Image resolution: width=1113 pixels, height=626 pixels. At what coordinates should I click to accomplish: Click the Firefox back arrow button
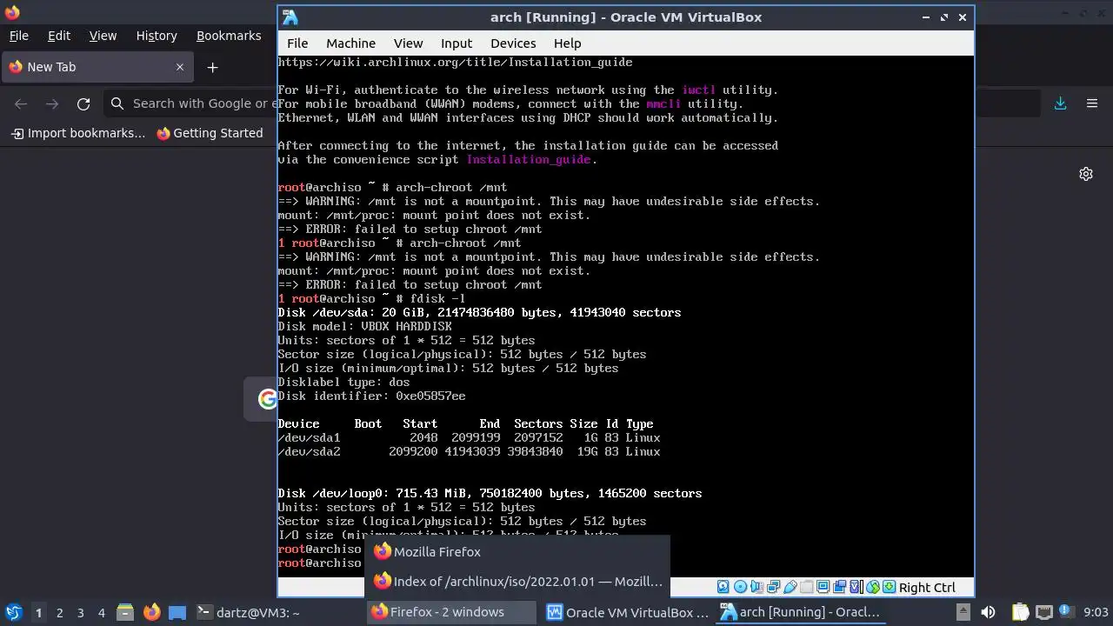point(21,103)
